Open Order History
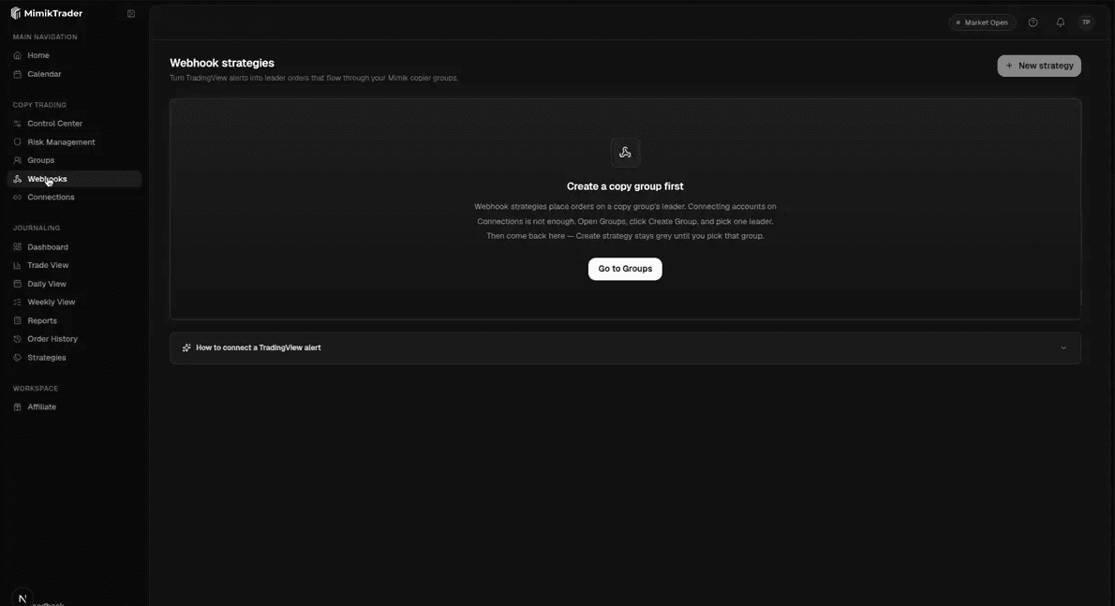1115x606 pixels. click(75, 340)
